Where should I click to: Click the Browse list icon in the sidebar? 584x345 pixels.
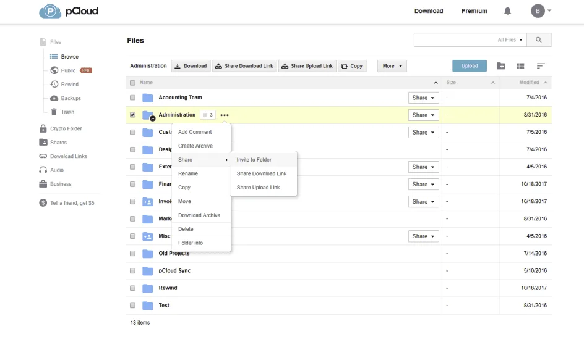54,56
